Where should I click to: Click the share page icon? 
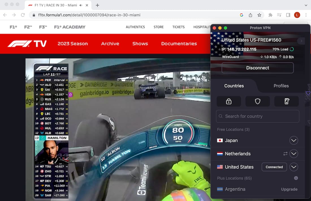click(250, 15)
